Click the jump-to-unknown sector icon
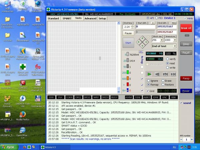 coord(165,74)
